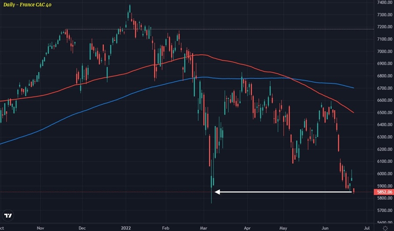Click the 2022 label on time axis
The height and width of the screenshot is (231, 394).
126,228
